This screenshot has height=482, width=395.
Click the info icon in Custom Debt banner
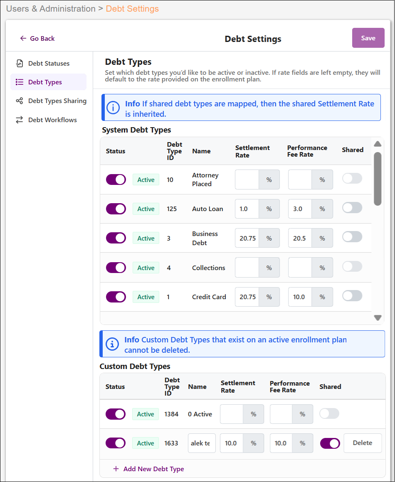[x=112, y=344]
